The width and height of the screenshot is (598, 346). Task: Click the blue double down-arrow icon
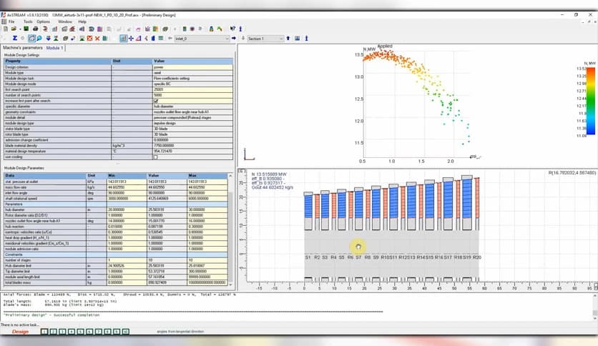coord(49,39)
